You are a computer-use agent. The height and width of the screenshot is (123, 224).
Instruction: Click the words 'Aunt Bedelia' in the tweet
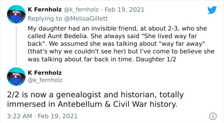(67, 36)
